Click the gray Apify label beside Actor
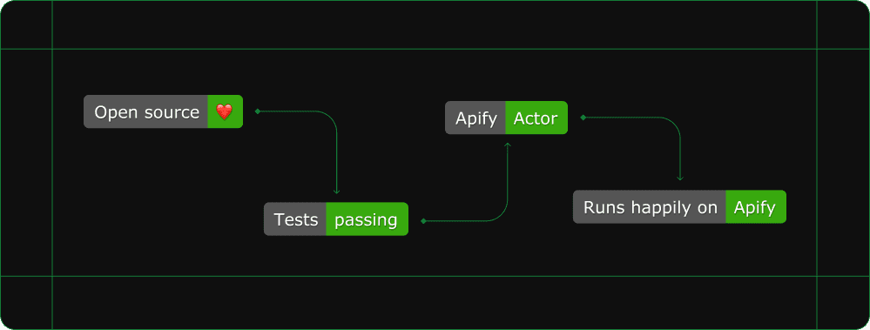Viewport: 870px width, 330px height. 475,118
